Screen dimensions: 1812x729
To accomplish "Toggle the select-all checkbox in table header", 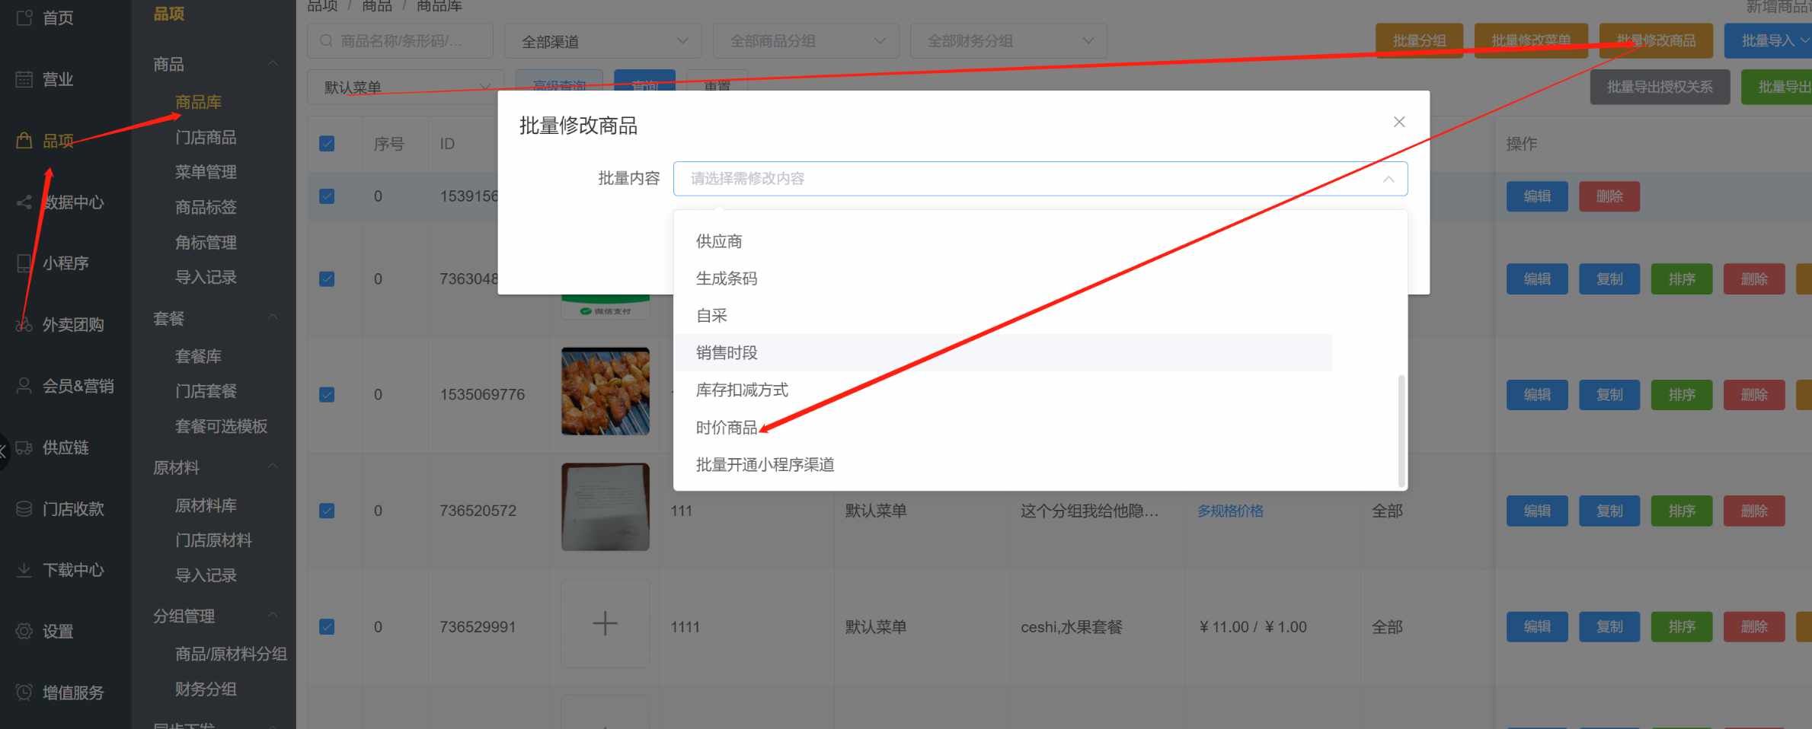I will [327, 143].
